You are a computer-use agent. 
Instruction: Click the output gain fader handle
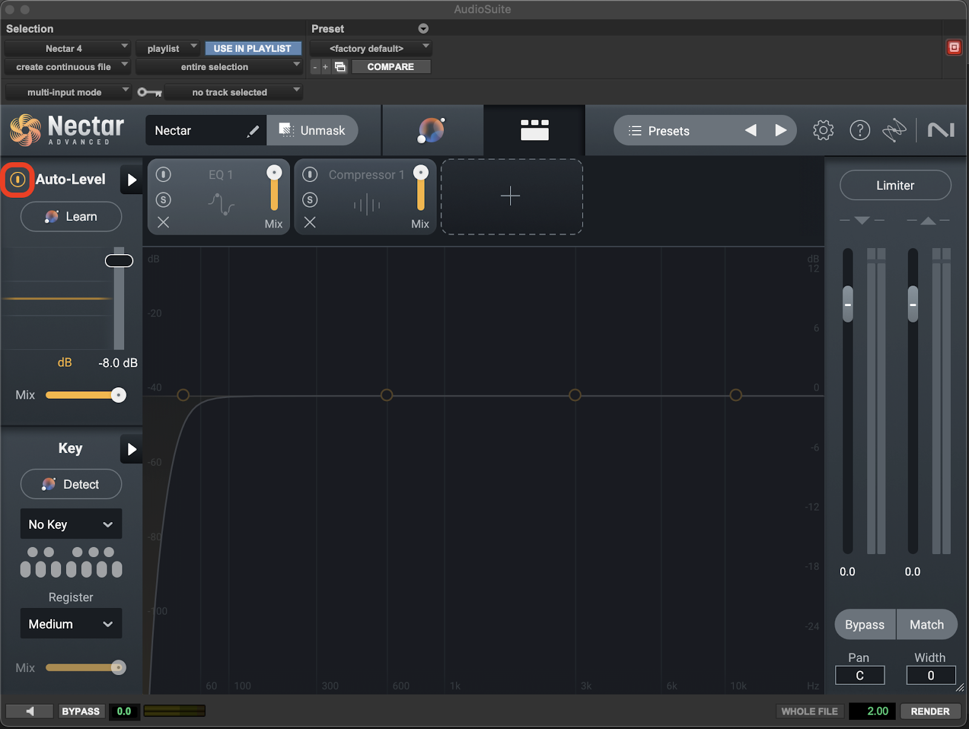(913, 304)
